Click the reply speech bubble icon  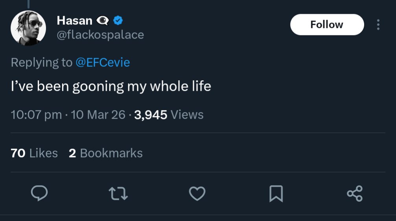(x=39, y=193)
